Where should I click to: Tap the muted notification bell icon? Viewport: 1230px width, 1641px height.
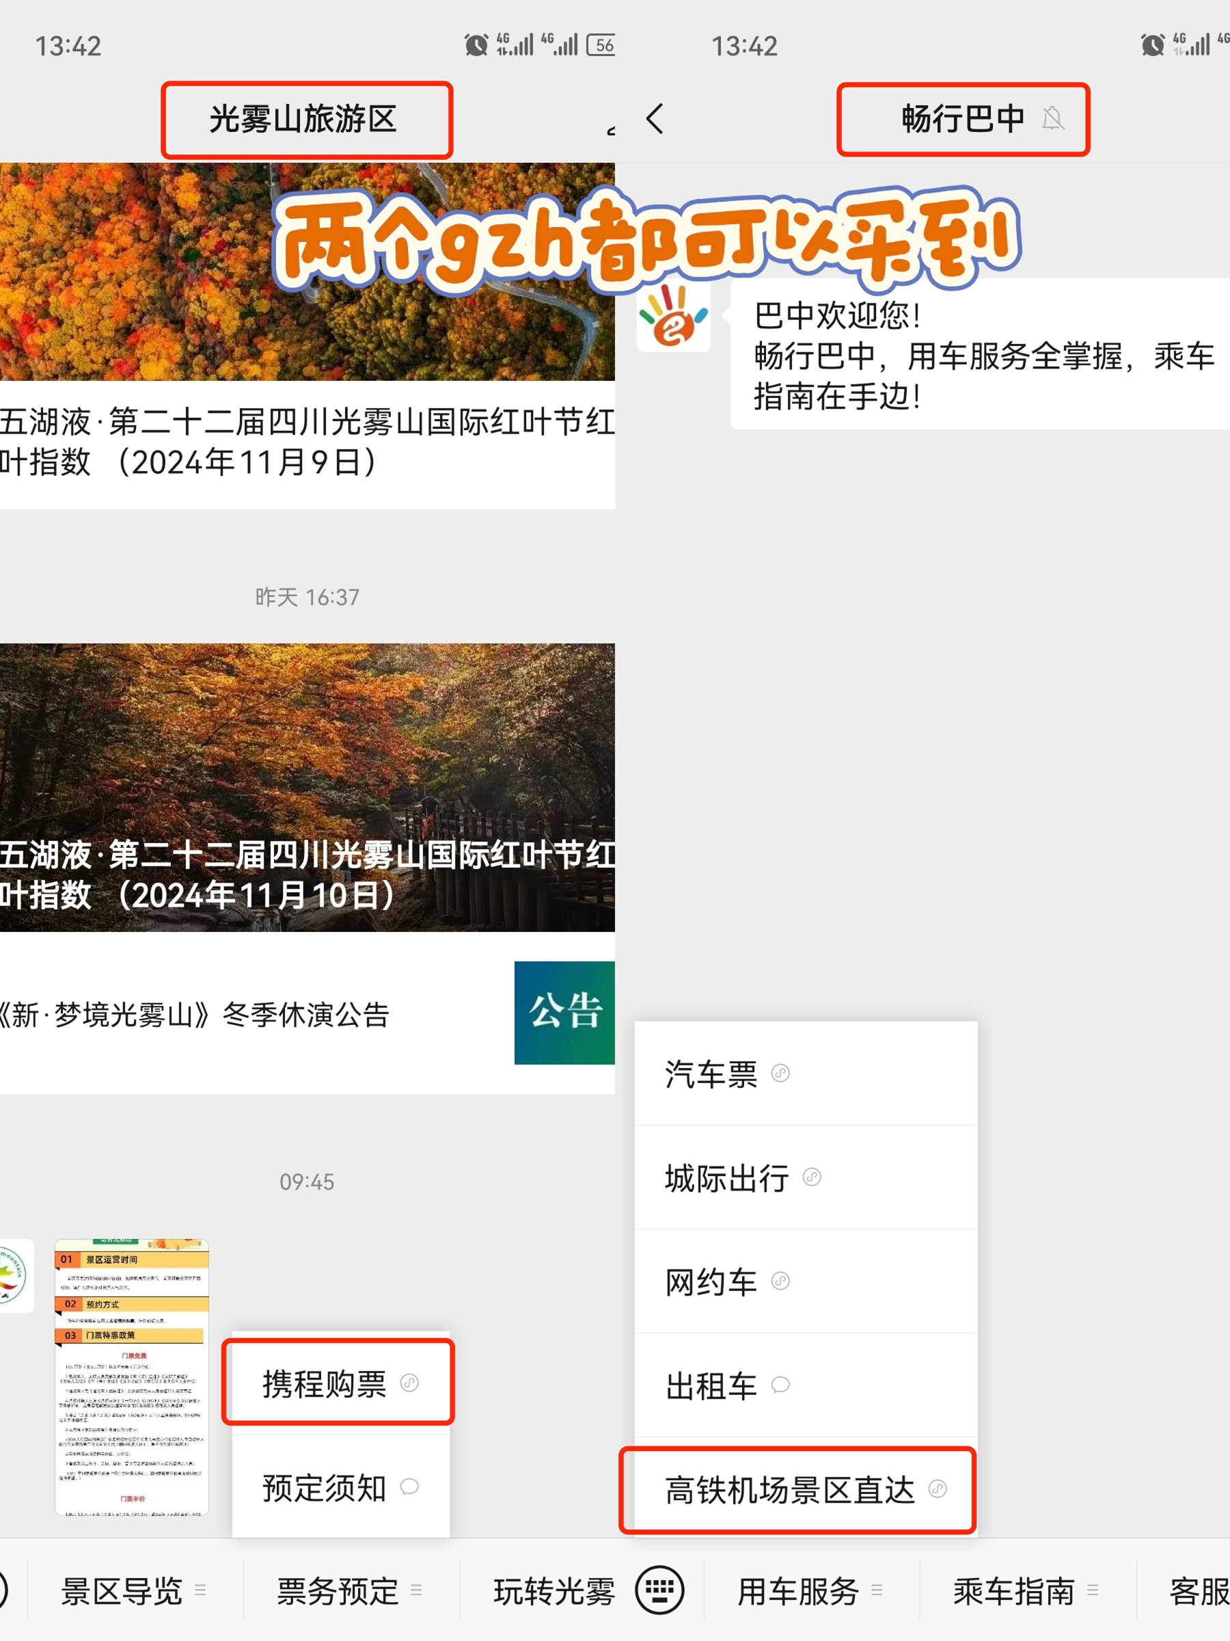pos(1052,119)
